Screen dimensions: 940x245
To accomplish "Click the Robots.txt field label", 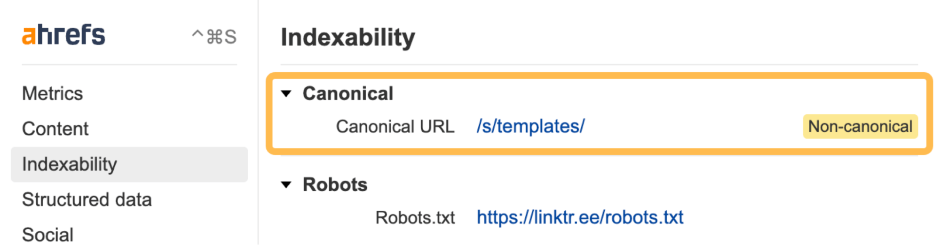I will tap(415, 217).
